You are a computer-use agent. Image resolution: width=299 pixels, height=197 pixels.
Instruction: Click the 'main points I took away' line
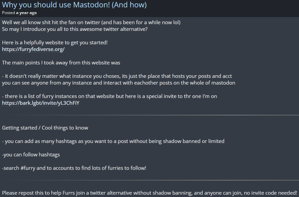(x=61, y=63)
